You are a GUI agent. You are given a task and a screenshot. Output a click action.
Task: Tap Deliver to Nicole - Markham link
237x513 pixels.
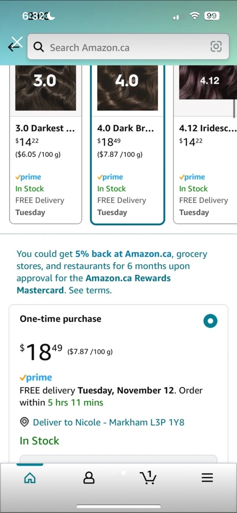(x=109, y=423)
